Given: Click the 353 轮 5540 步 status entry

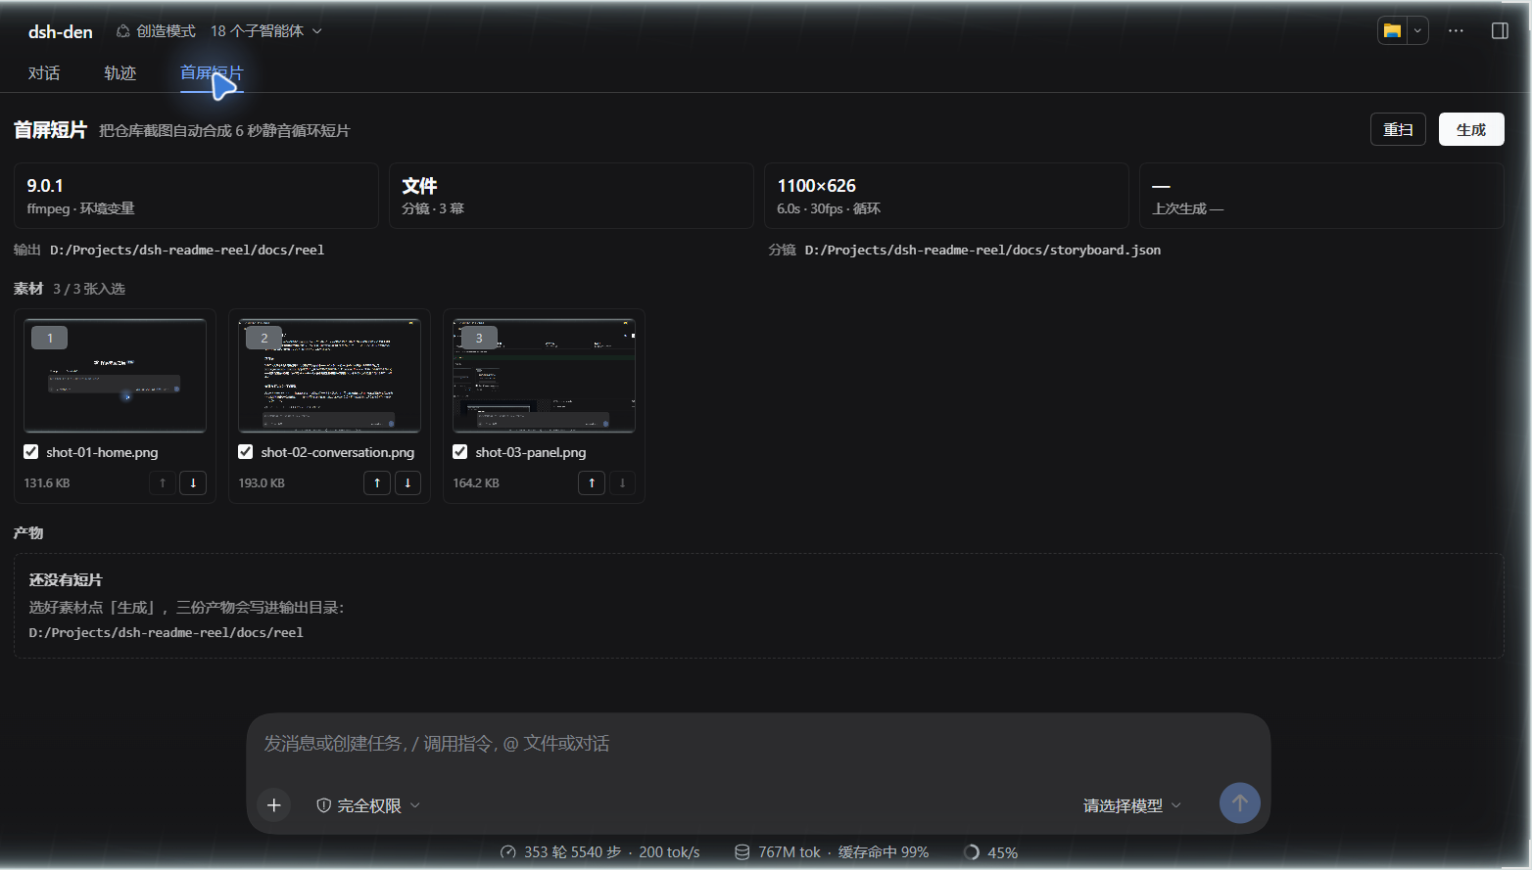Looking at the screenshot, I should [x=600, y=852].
